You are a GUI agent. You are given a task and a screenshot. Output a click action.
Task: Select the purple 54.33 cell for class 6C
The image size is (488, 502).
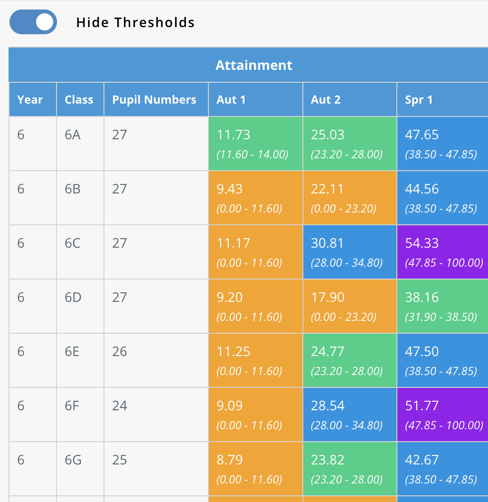[442, 252]
